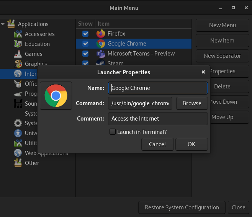
Task: Select the Other category in the tree
Action: tap(32, 163)
